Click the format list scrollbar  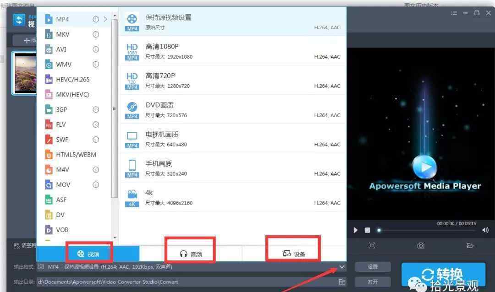click(x=115, y=108)
